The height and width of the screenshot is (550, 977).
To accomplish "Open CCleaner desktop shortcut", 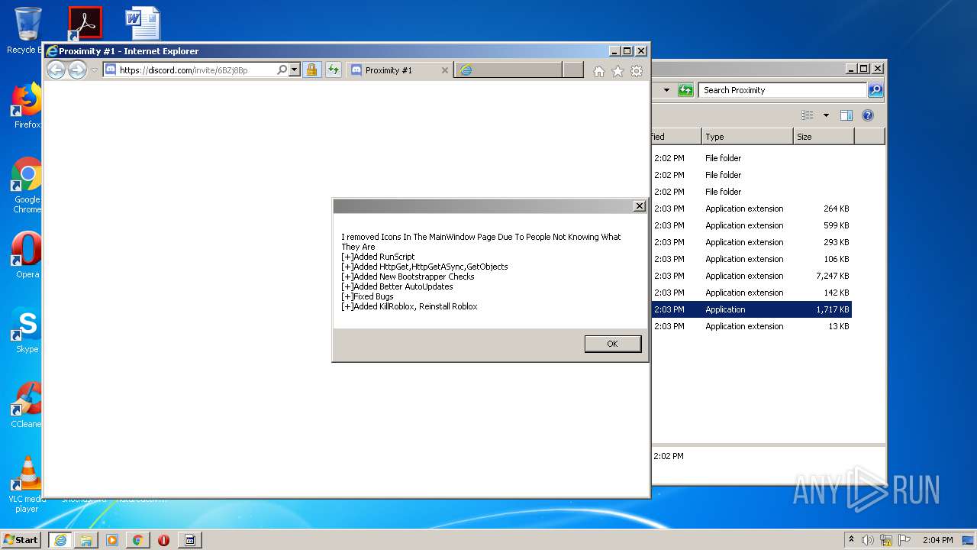I will [27, 405].
